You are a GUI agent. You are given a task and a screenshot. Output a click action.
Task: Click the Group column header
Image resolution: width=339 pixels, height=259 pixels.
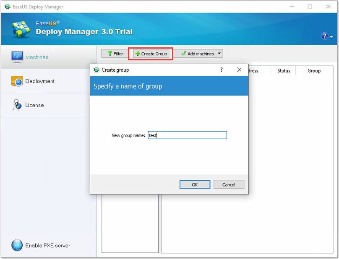[314, 71]
